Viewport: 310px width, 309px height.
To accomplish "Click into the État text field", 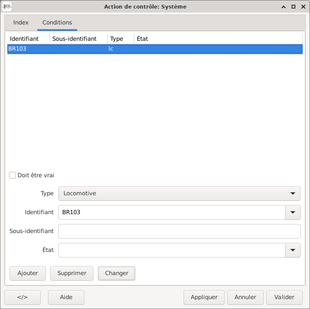I will 172,250.
